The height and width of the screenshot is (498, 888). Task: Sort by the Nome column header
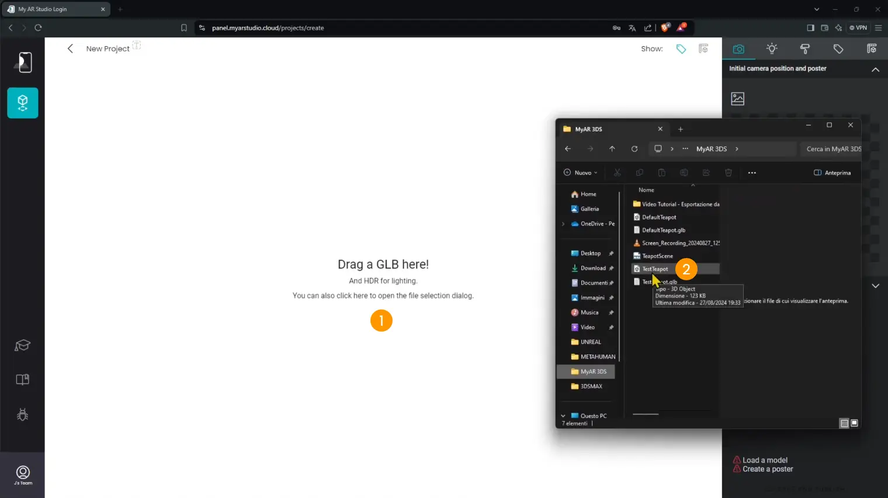point(646,190)
